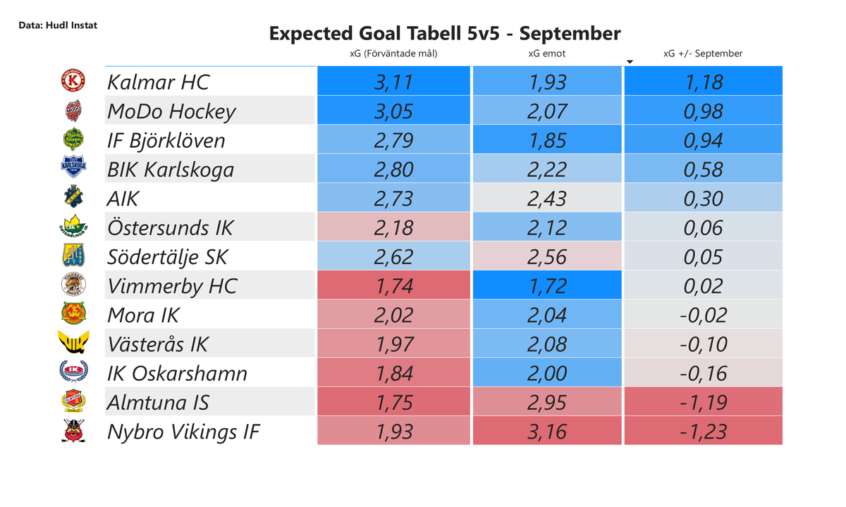
Task: Select the xG +/- September column header
Action: pyautogui.click(x=703, y=54)
